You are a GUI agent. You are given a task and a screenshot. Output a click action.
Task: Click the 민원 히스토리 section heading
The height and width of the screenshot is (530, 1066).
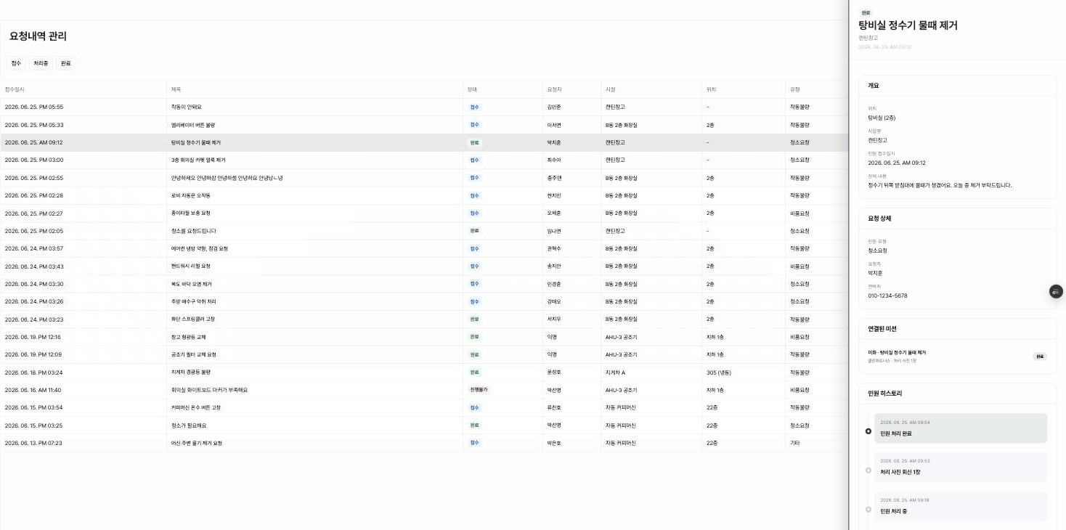pyautogui.click(x=885, y=394)
